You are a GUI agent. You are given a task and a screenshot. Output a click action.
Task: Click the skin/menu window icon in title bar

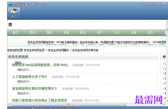click(x=152, y=3)
